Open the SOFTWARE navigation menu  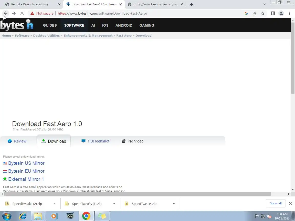74,25
